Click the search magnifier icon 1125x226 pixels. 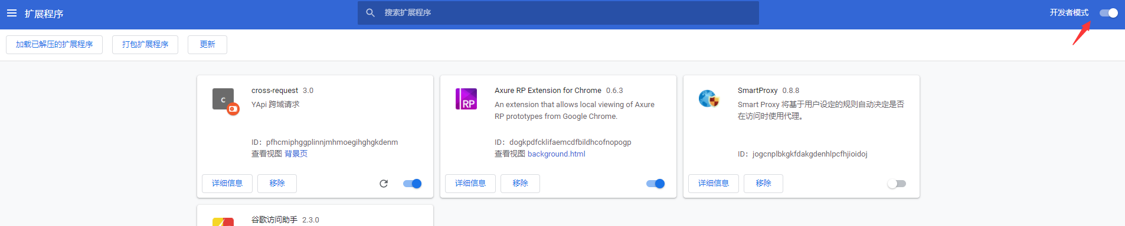coord(370,12)
